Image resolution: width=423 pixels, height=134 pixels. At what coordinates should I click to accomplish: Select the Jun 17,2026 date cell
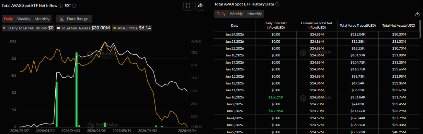pos(235,62)
